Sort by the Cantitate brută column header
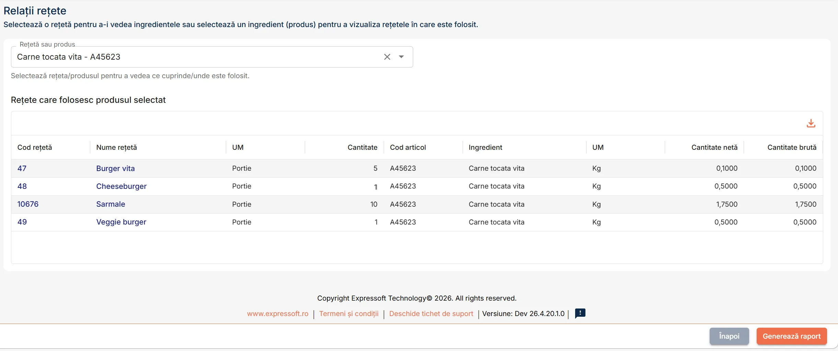Screen dimensions: 838x351 point(792,147)
